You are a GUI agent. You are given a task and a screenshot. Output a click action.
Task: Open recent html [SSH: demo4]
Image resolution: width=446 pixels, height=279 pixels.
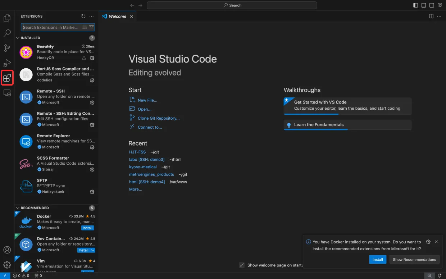coord(147,182)
